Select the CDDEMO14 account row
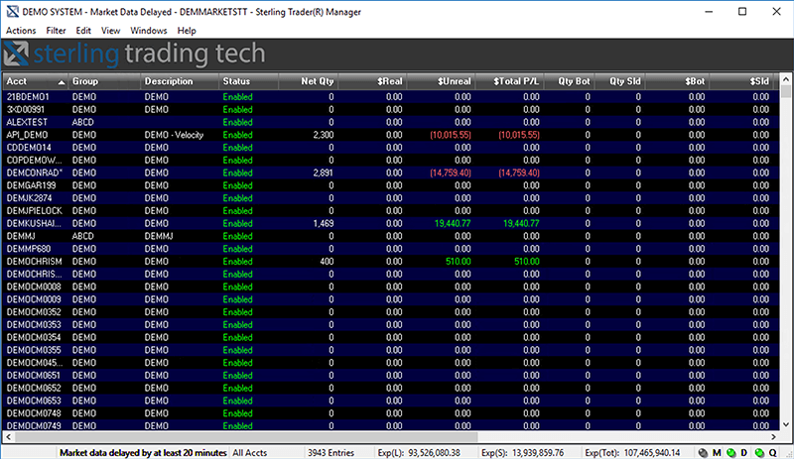794x459 pixels. (x=391, y=148)
